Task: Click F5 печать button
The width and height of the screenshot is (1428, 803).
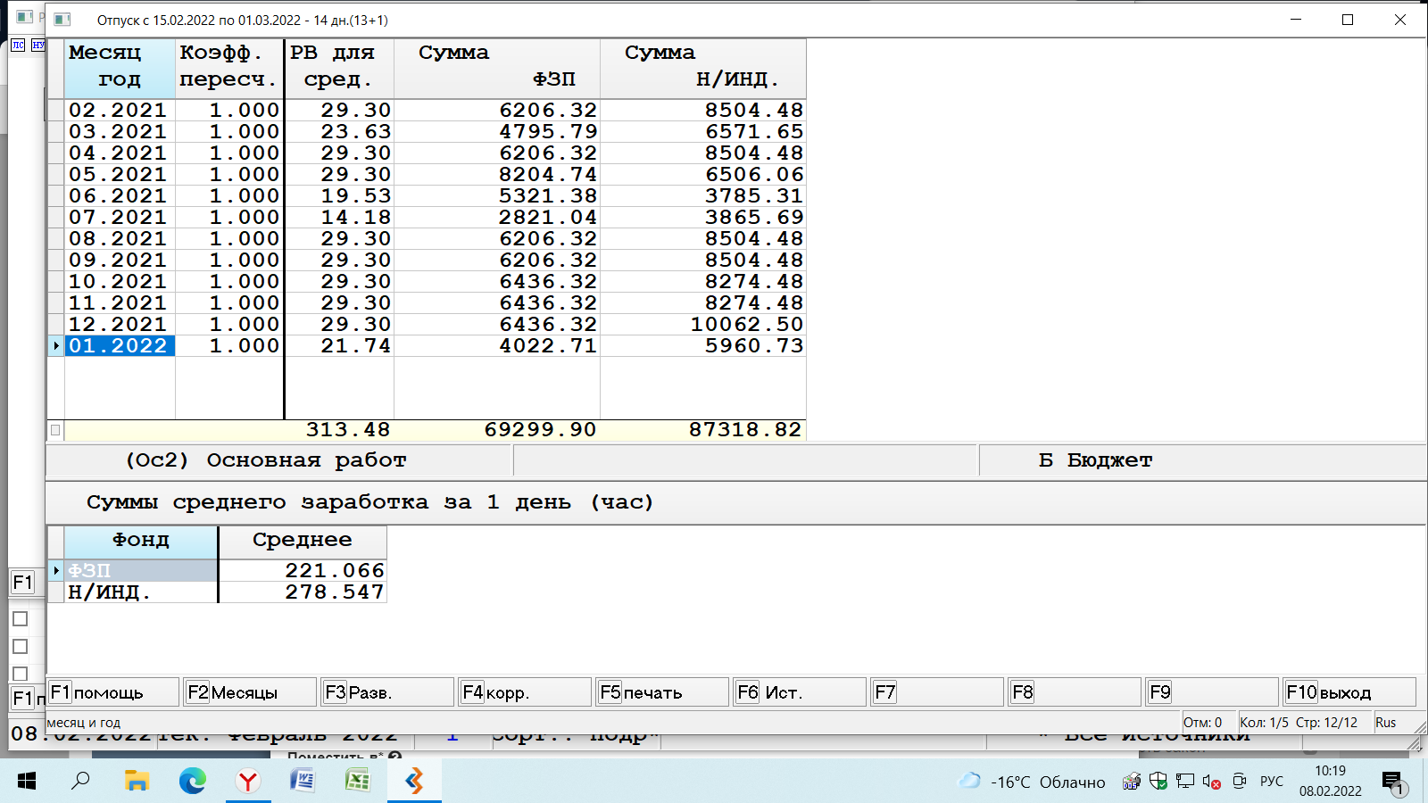Action: click(x=662, y=692)
